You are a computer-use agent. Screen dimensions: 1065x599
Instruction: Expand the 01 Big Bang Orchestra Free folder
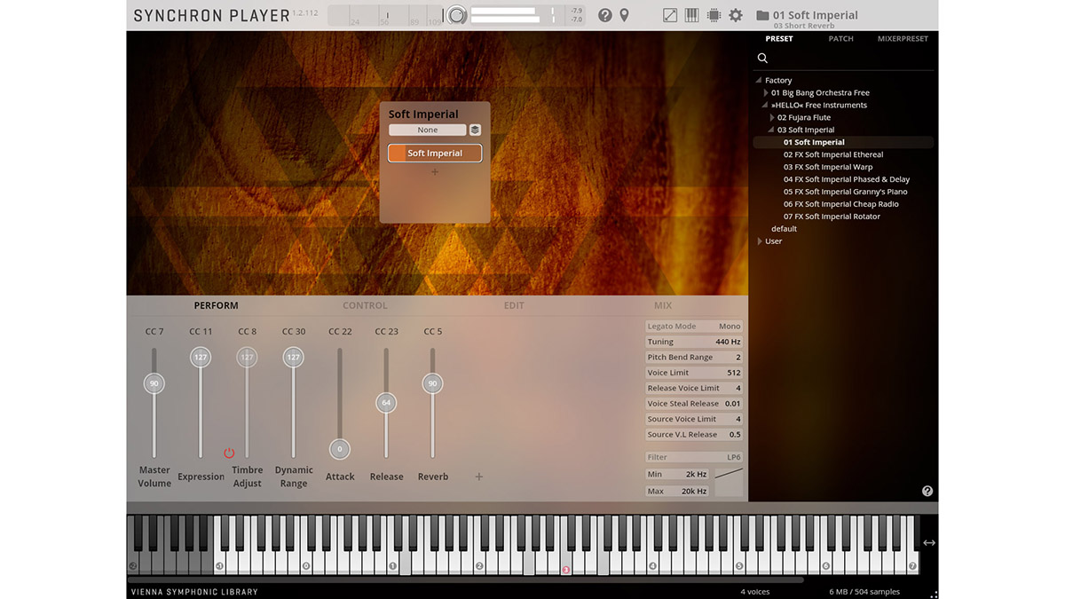(767, 92)
